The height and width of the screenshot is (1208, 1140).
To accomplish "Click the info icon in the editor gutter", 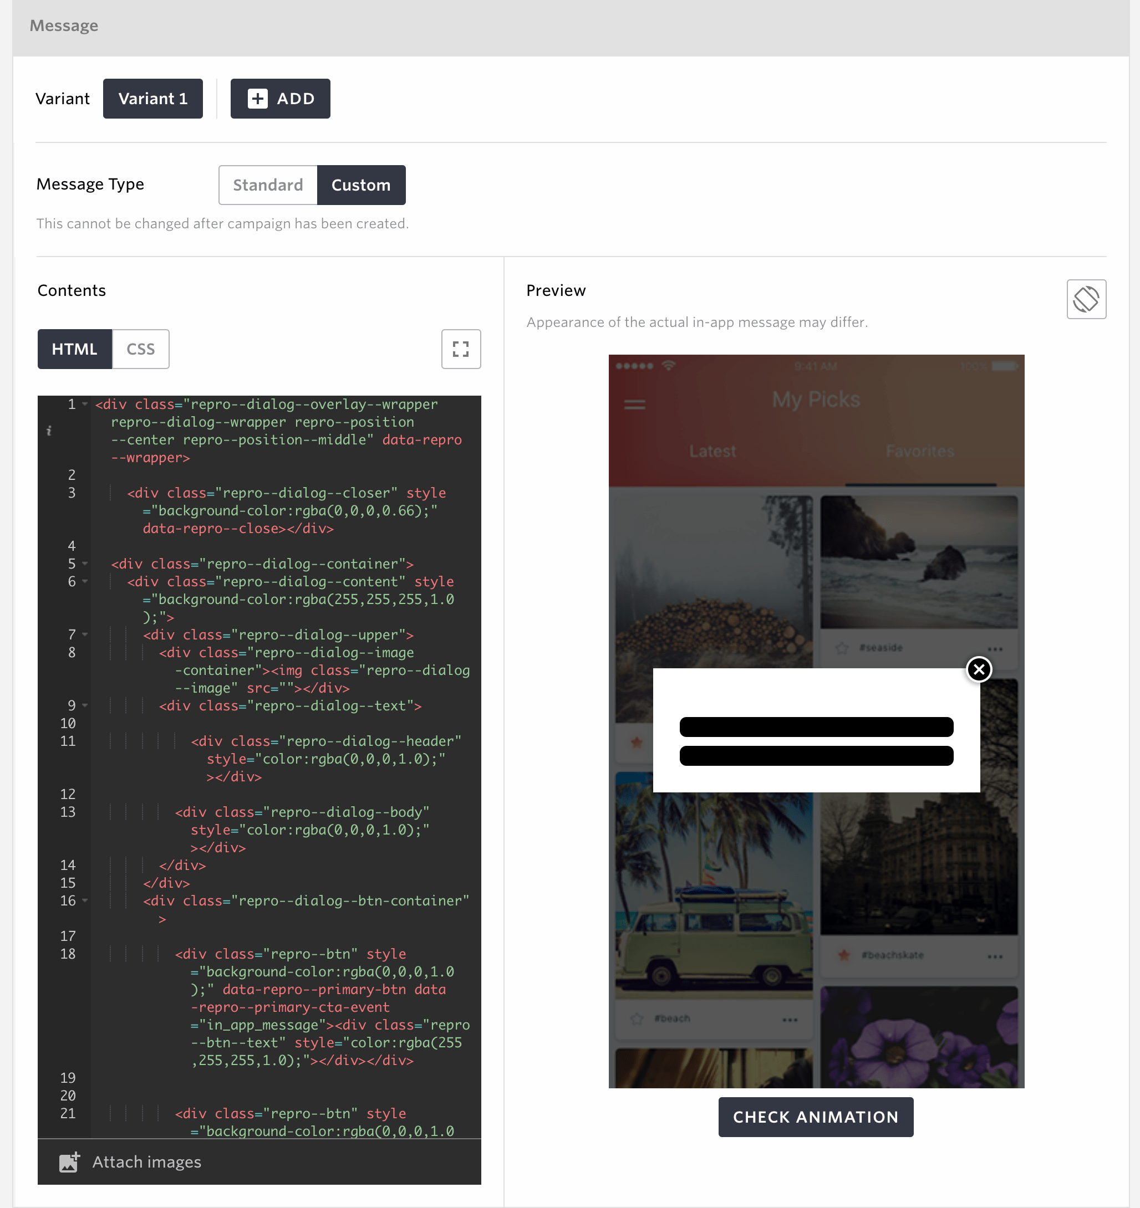I will [x=50, y=432].
